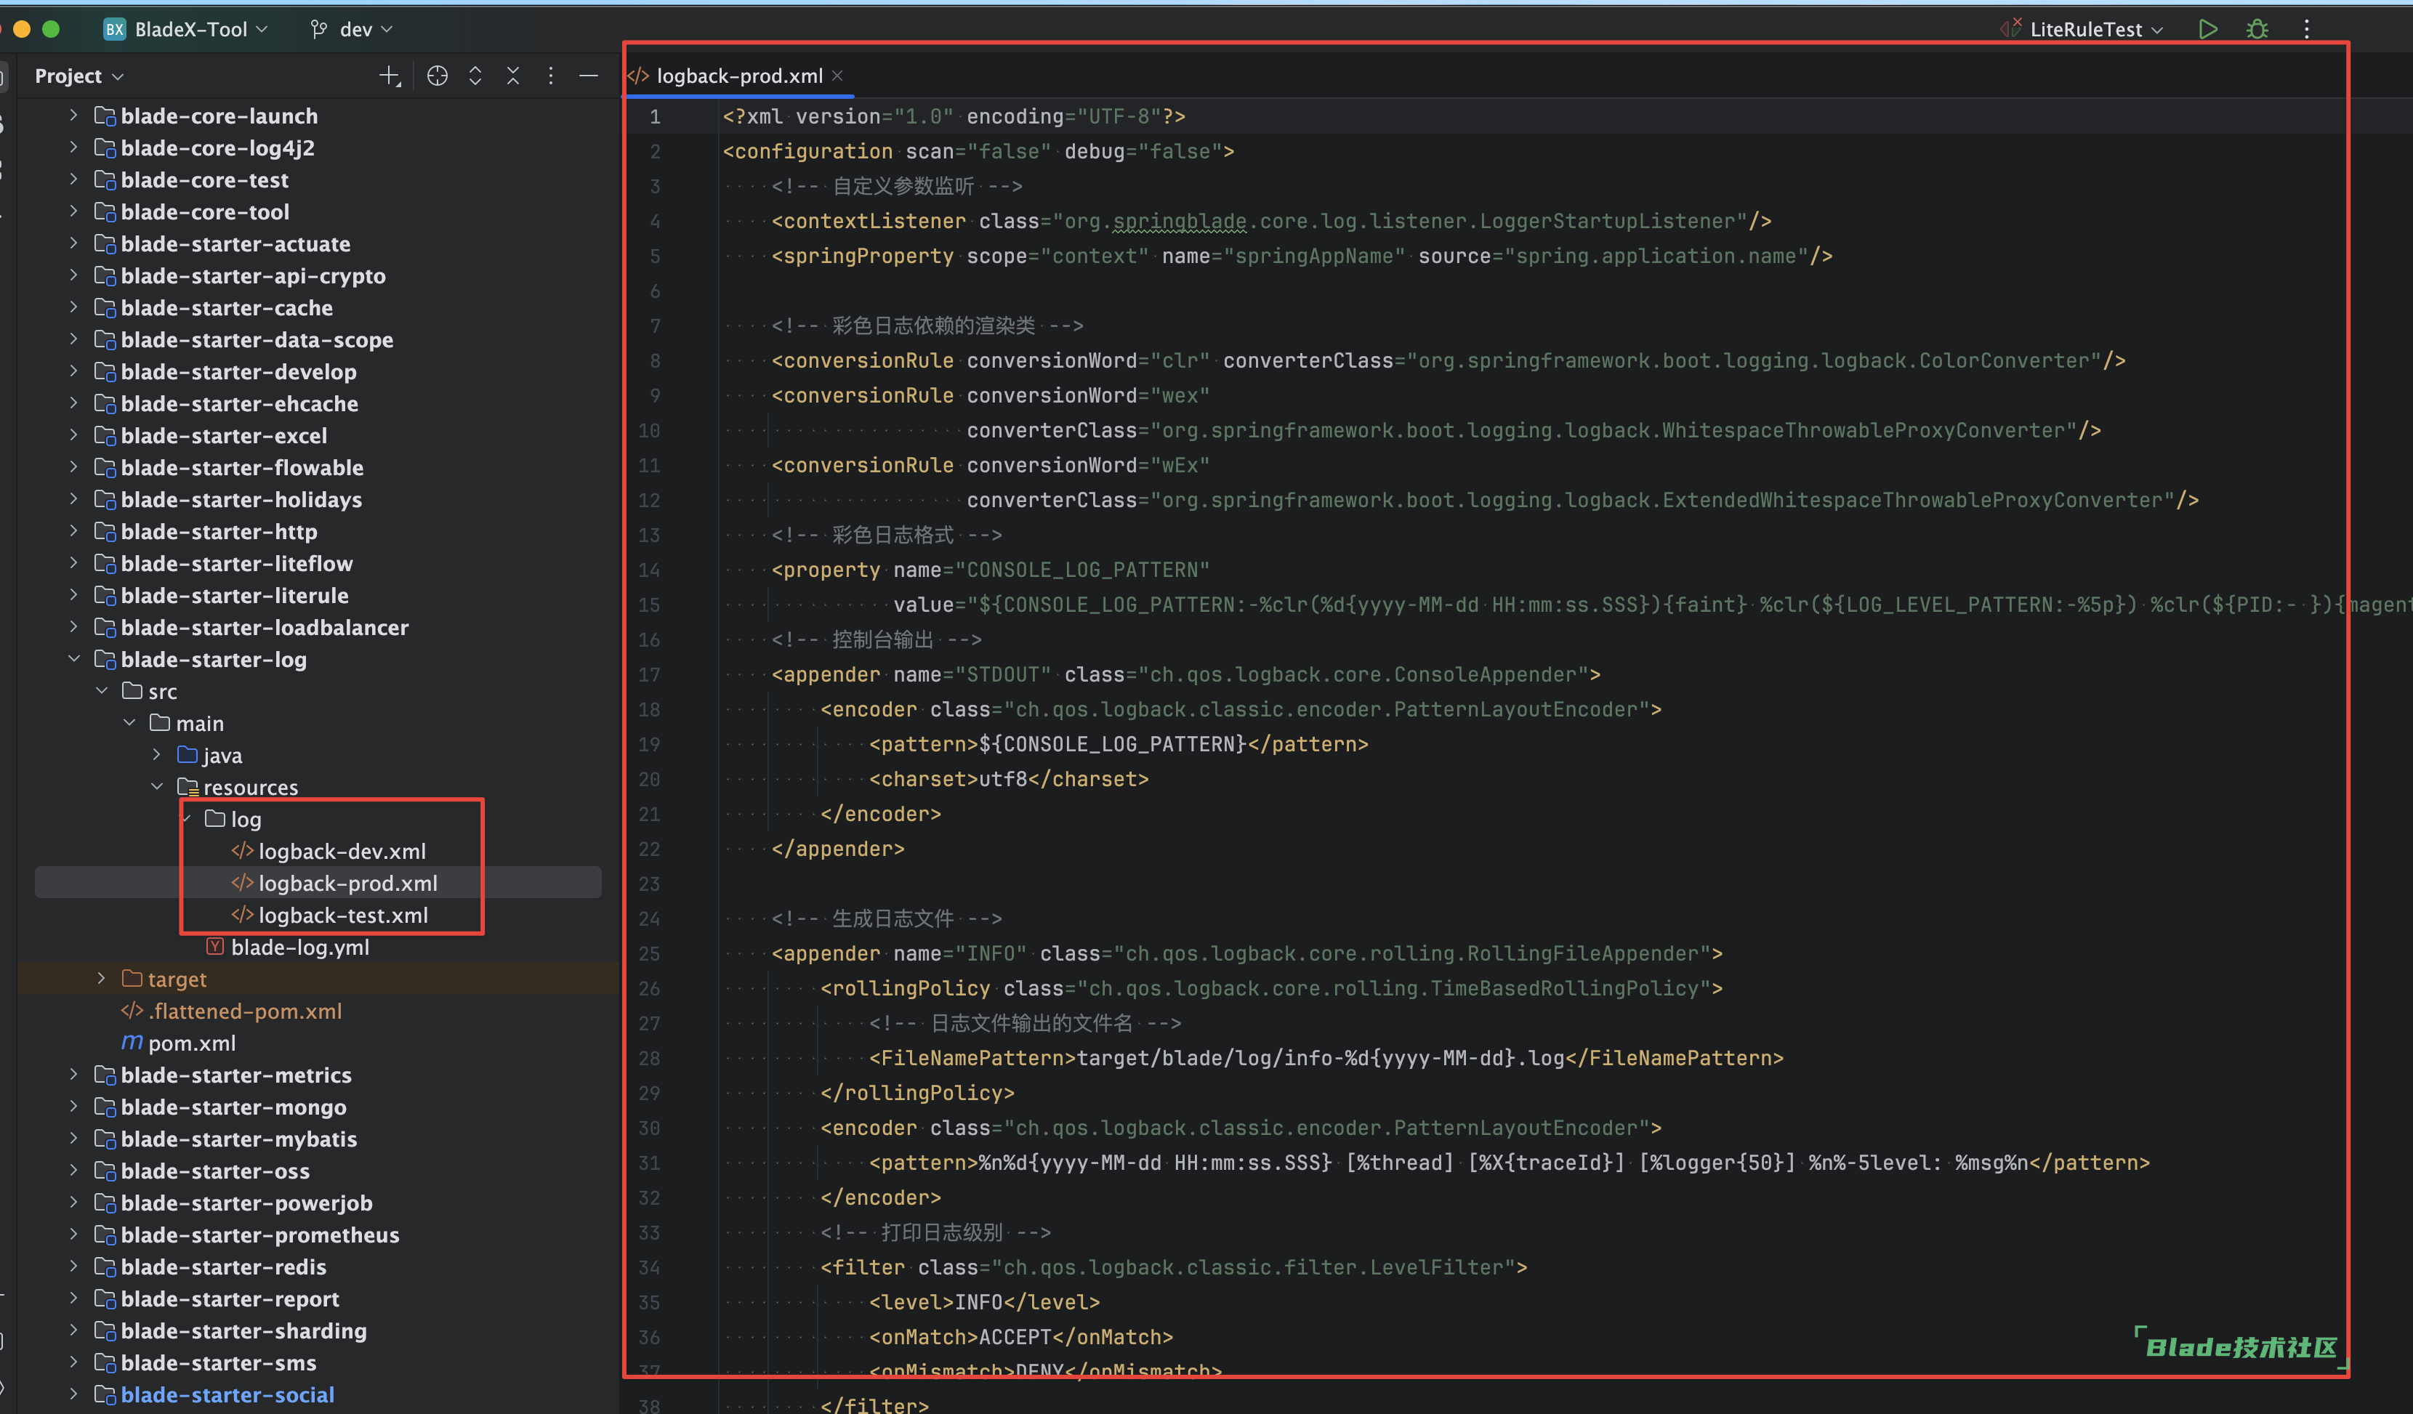Select the logback-prod.xml editor tab
Viewport: 2413px width, 1414px height.
[738, 76]
